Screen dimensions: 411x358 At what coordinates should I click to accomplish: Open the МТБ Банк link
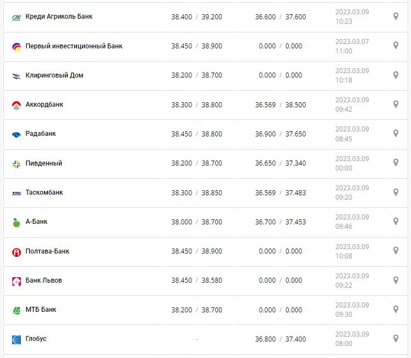(41, 310)
